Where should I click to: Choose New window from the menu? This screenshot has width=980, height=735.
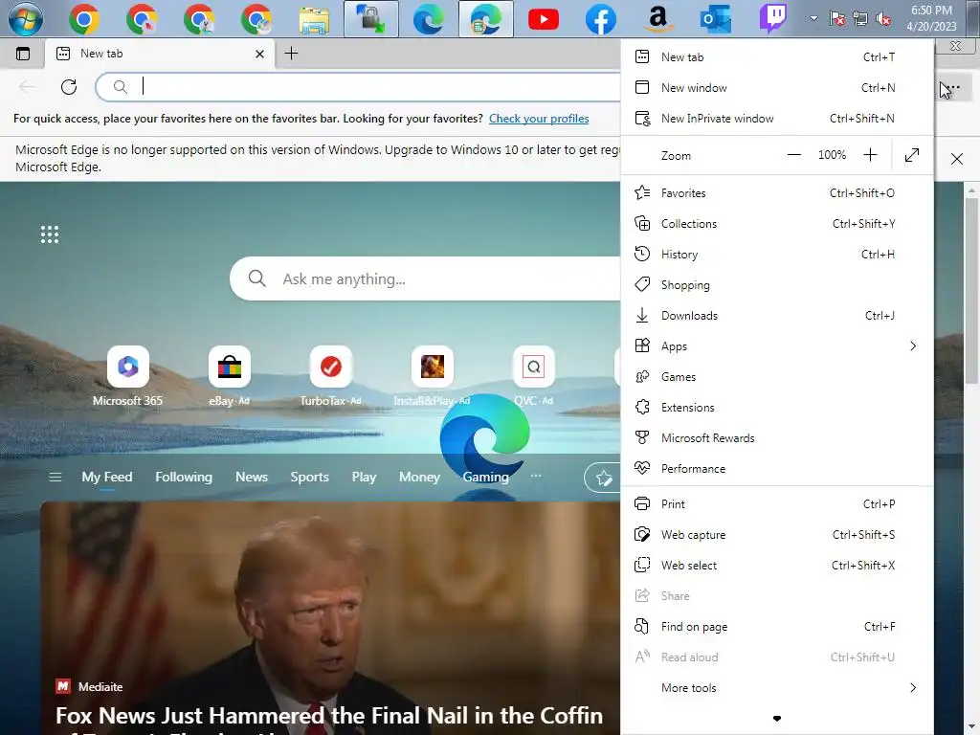(x=777, y=87)
